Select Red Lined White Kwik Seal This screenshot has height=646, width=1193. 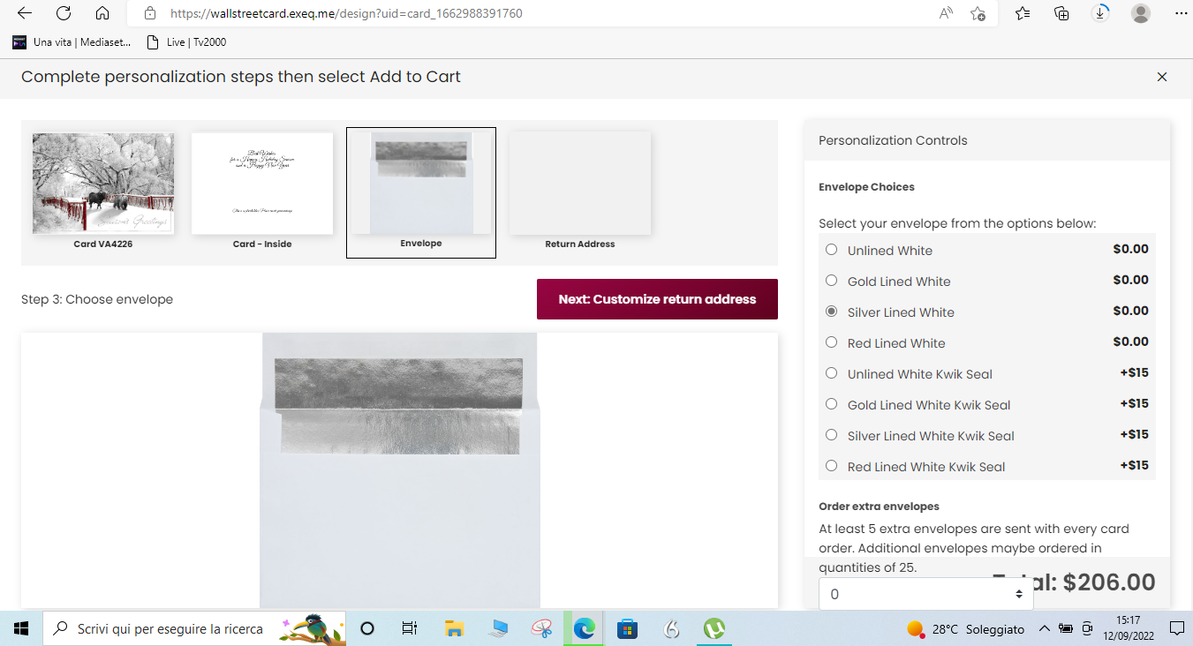(x=831, y=466)
